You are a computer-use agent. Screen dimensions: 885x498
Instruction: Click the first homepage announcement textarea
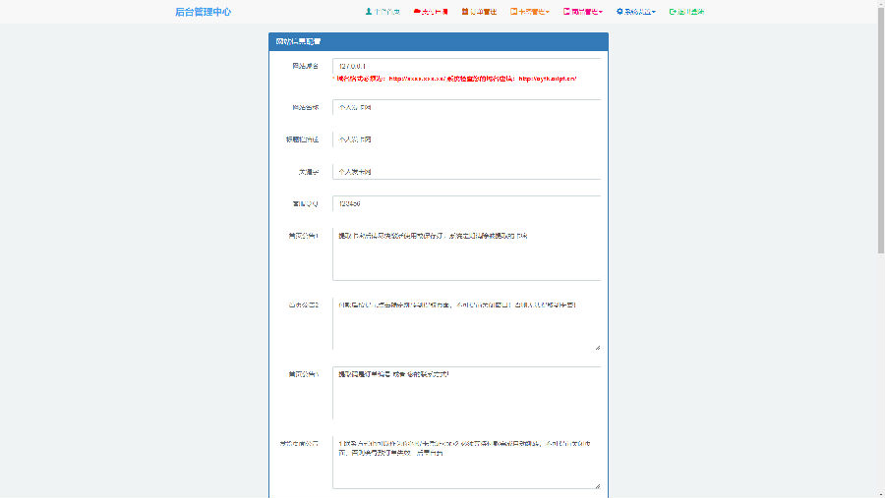tap(467, 253)
